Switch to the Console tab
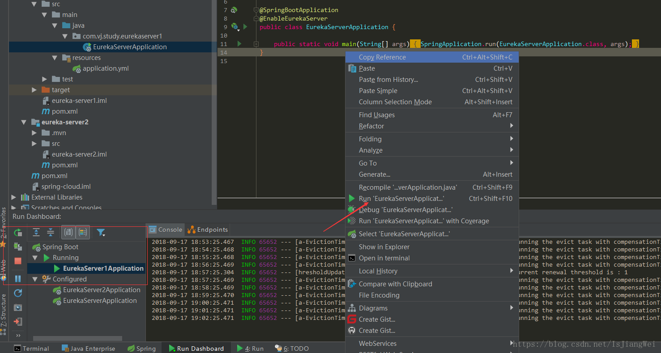 click(x=165, y=230)
